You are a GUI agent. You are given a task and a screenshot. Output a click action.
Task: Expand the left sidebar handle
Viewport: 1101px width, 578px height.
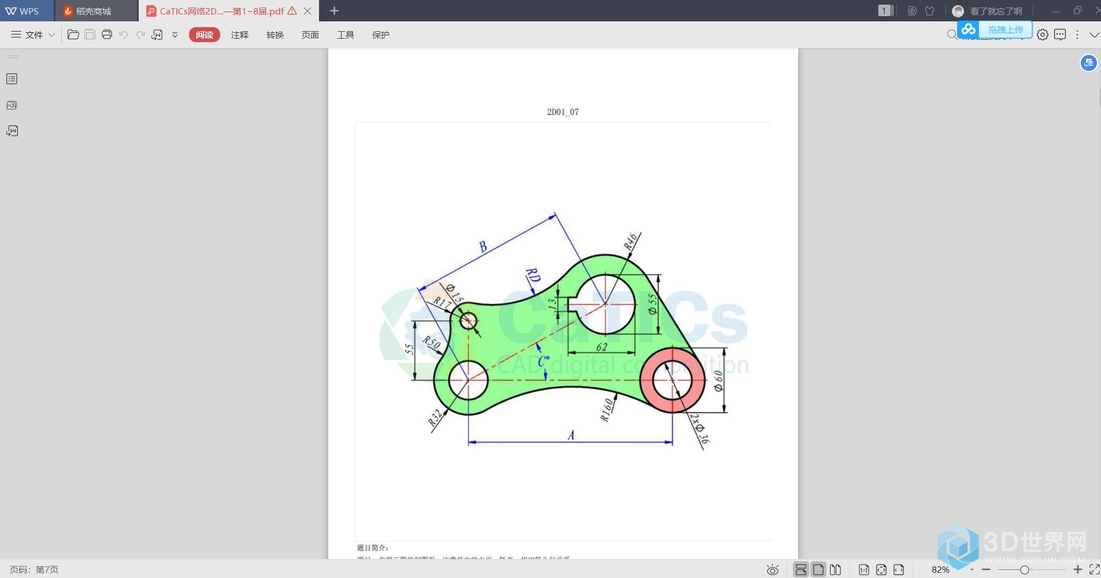pyautogui.click(x=13, y=57)
